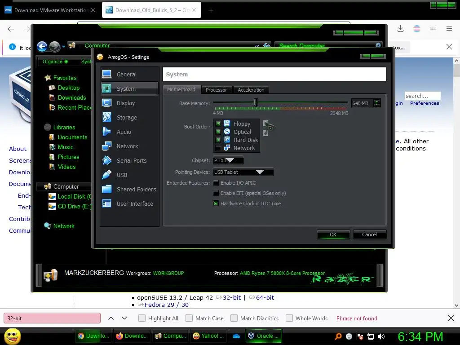The image size is (460, 345).
Task: Uncheck Hard Disk boot order checkbox
Action: [218, 140]
